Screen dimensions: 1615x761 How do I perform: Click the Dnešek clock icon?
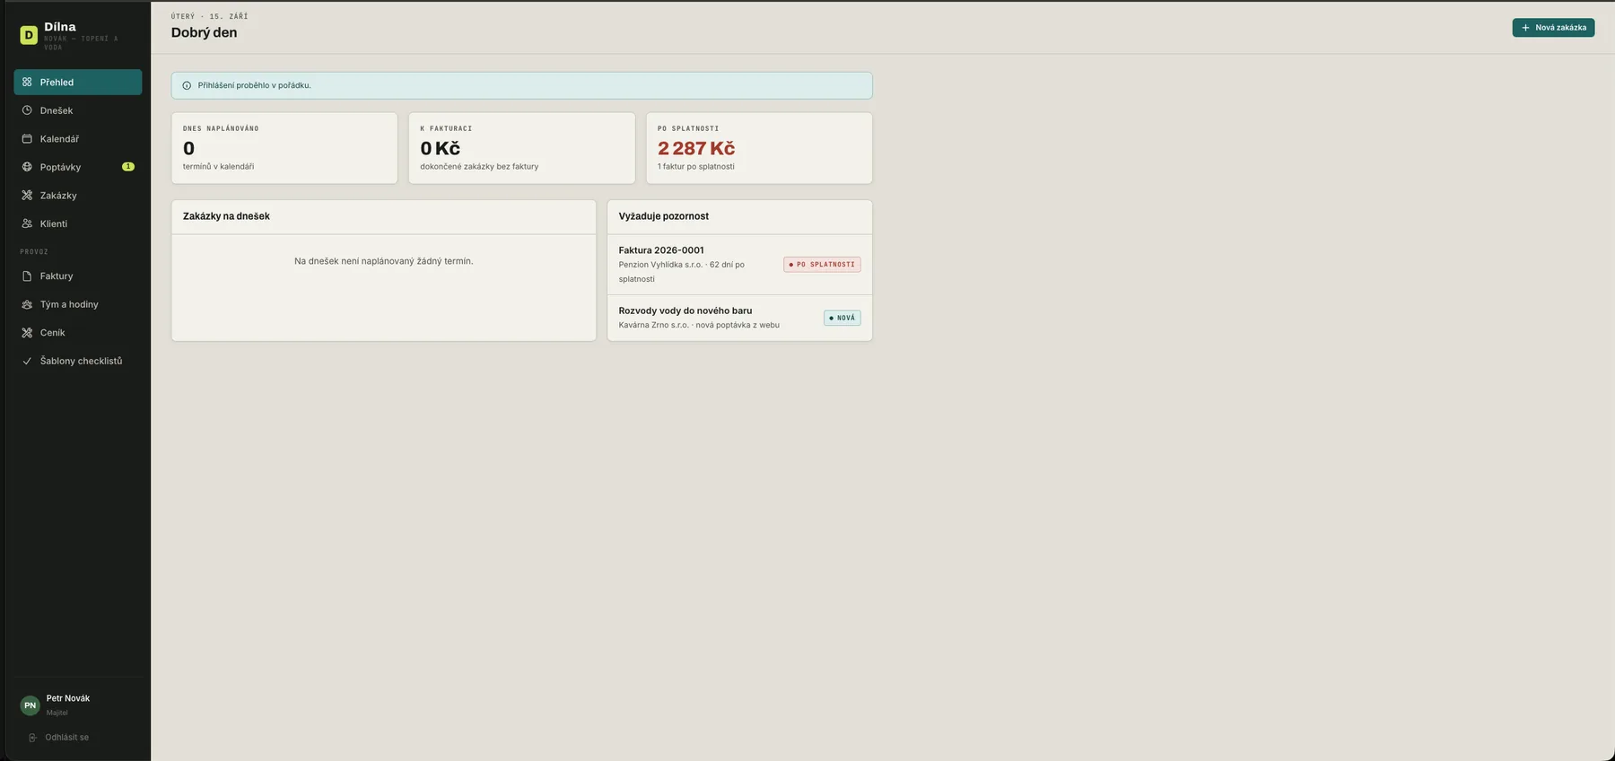[x=27, y=110]
